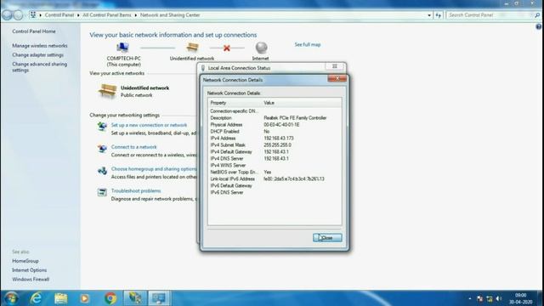
Task: Expand arrow after All Control Panel Items
Action: 136,15
